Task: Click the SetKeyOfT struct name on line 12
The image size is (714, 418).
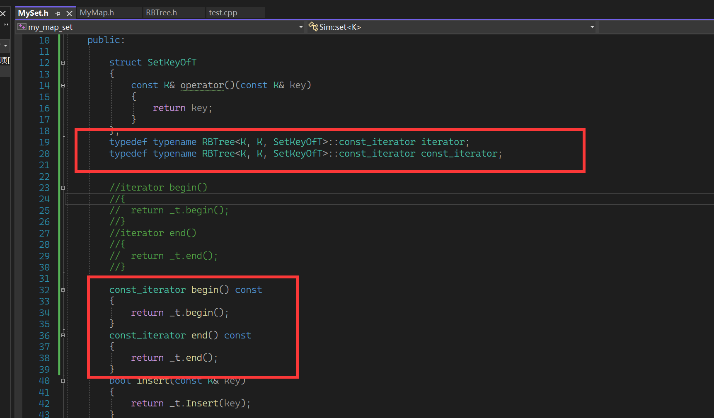Action: (x=172, y=62)
